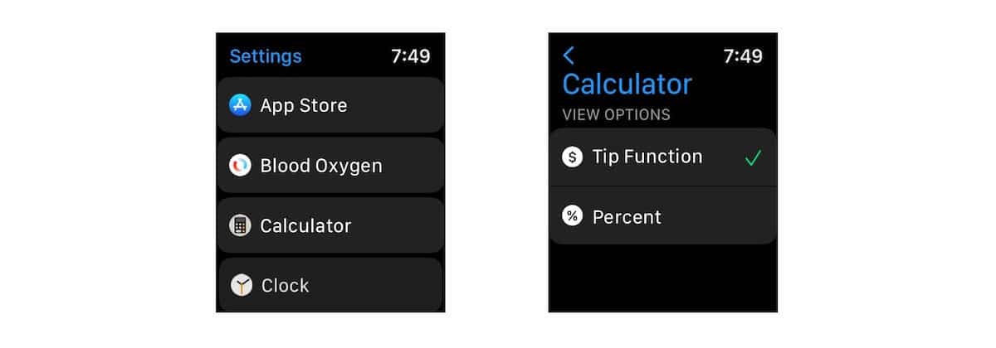Click the percent symbol icon

coord(573,217)
